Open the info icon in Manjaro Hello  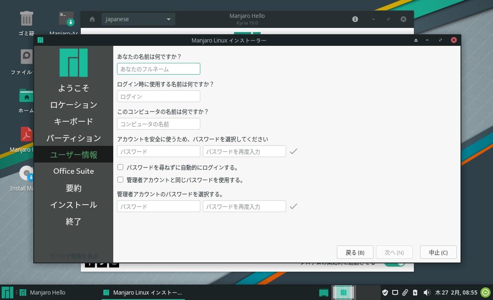click(x=355, y=19)
